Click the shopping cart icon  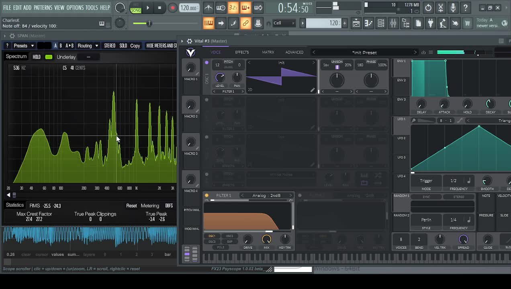[467, 23]
